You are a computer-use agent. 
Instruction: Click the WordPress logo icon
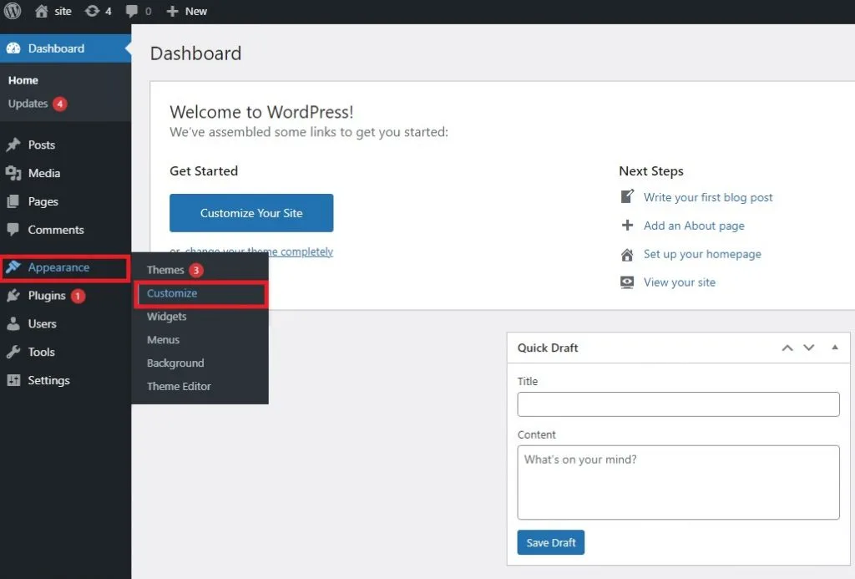pos(13,11)
